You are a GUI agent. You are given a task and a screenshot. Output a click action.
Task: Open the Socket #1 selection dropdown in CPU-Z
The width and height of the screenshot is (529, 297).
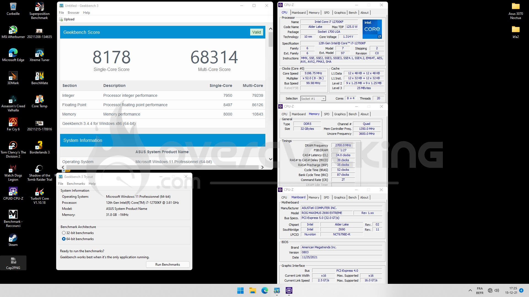[313, 98]
